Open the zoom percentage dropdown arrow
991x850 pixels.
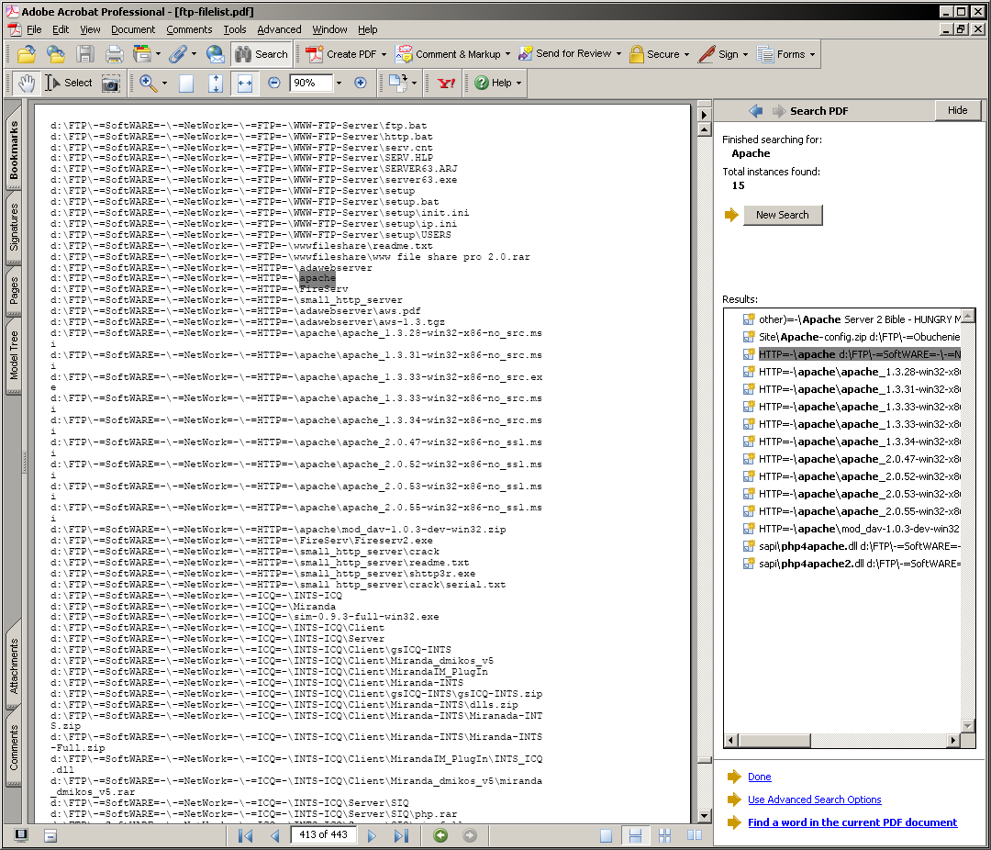pos(339,83)
